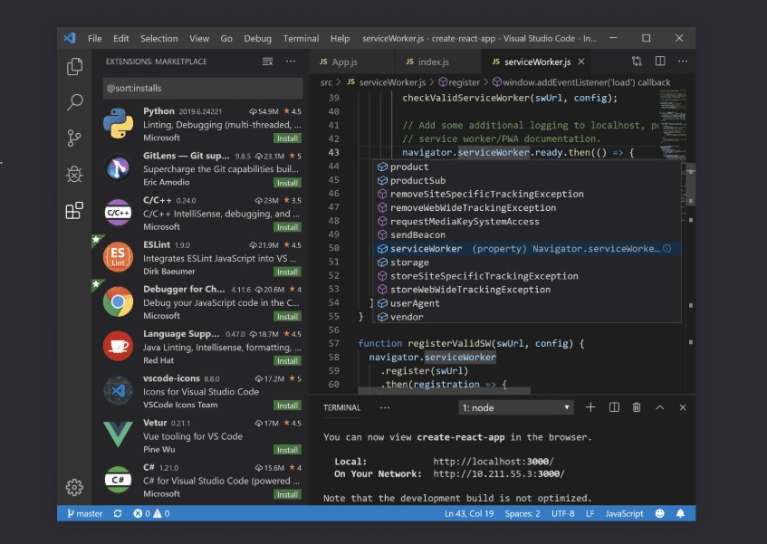
Task: Split the editor to the right
Action: click(660, 61)
